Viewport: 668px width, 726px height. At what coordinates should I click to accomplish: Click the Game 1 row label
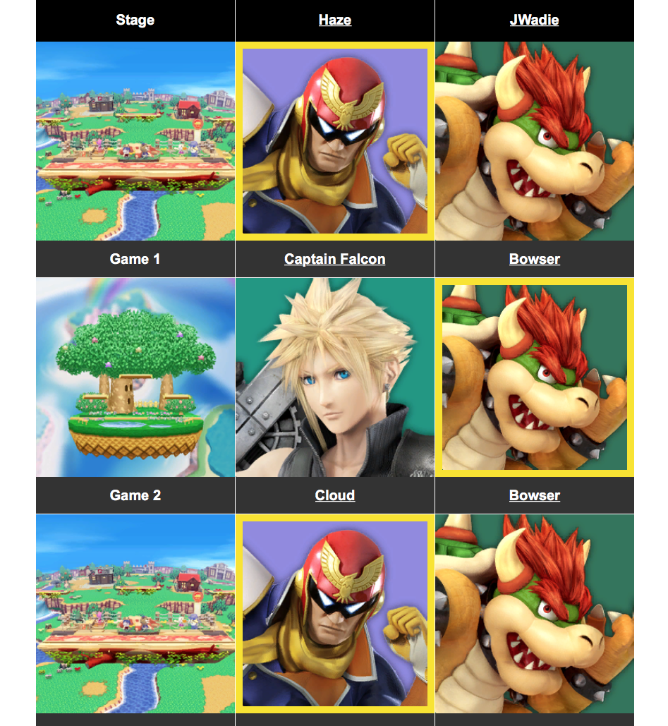click(135, 259)
